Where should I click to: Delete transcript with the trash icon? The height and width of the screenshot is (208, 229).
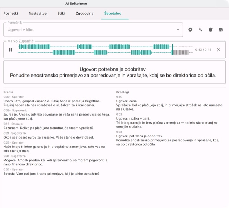coord(210,30)
